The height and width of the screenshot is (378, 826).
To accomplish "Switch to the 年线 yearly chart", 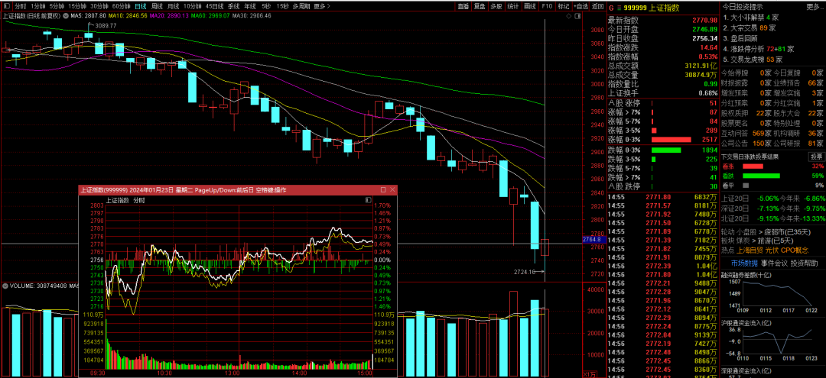I will coord(250,6).
